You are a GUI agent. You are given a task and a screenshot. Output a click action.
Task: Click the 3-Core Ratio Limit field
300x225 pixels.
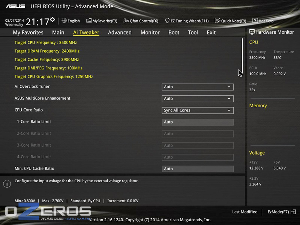pyautogui.click(x=198, y=145)
